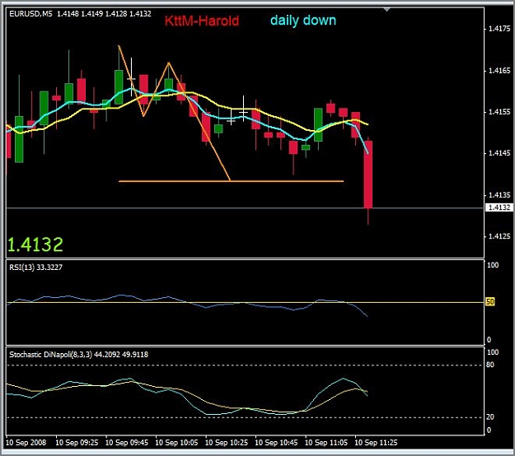Click the 80 level label in Stochastic panel

[489, 365]
